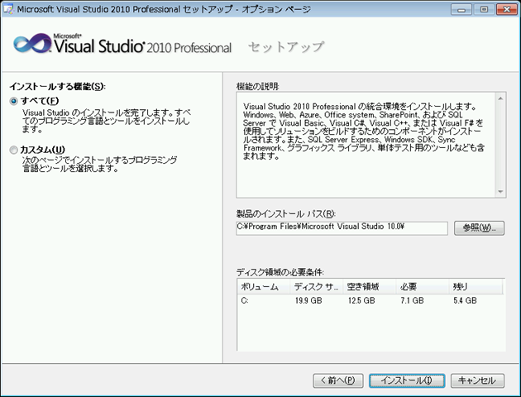The image size is (521, 397).
Task: Click the product install path text field
Action: (341, 228)
